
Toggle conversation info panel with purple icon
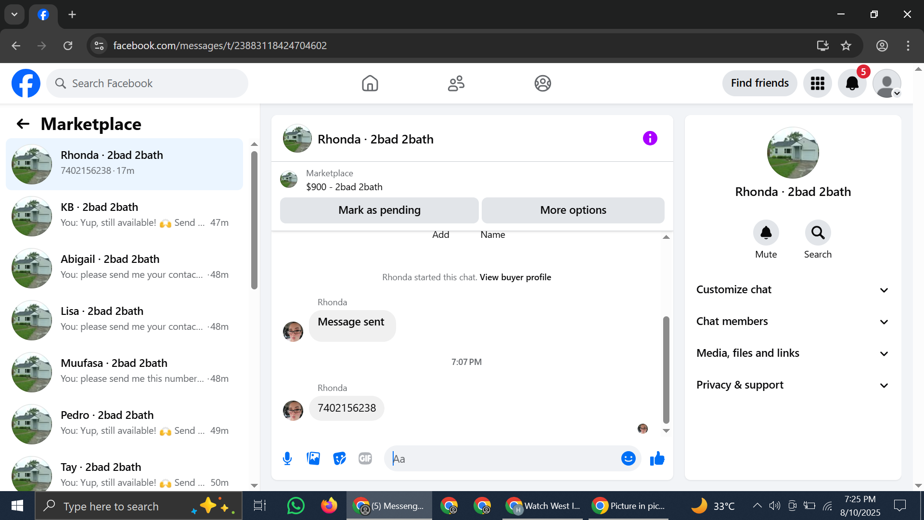coord(650,139)
